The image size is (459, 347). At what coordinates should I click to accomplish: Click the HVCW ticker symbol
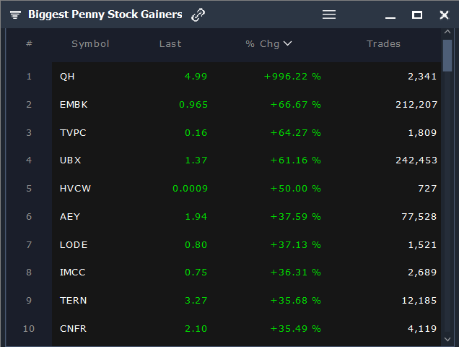point(75,189)
